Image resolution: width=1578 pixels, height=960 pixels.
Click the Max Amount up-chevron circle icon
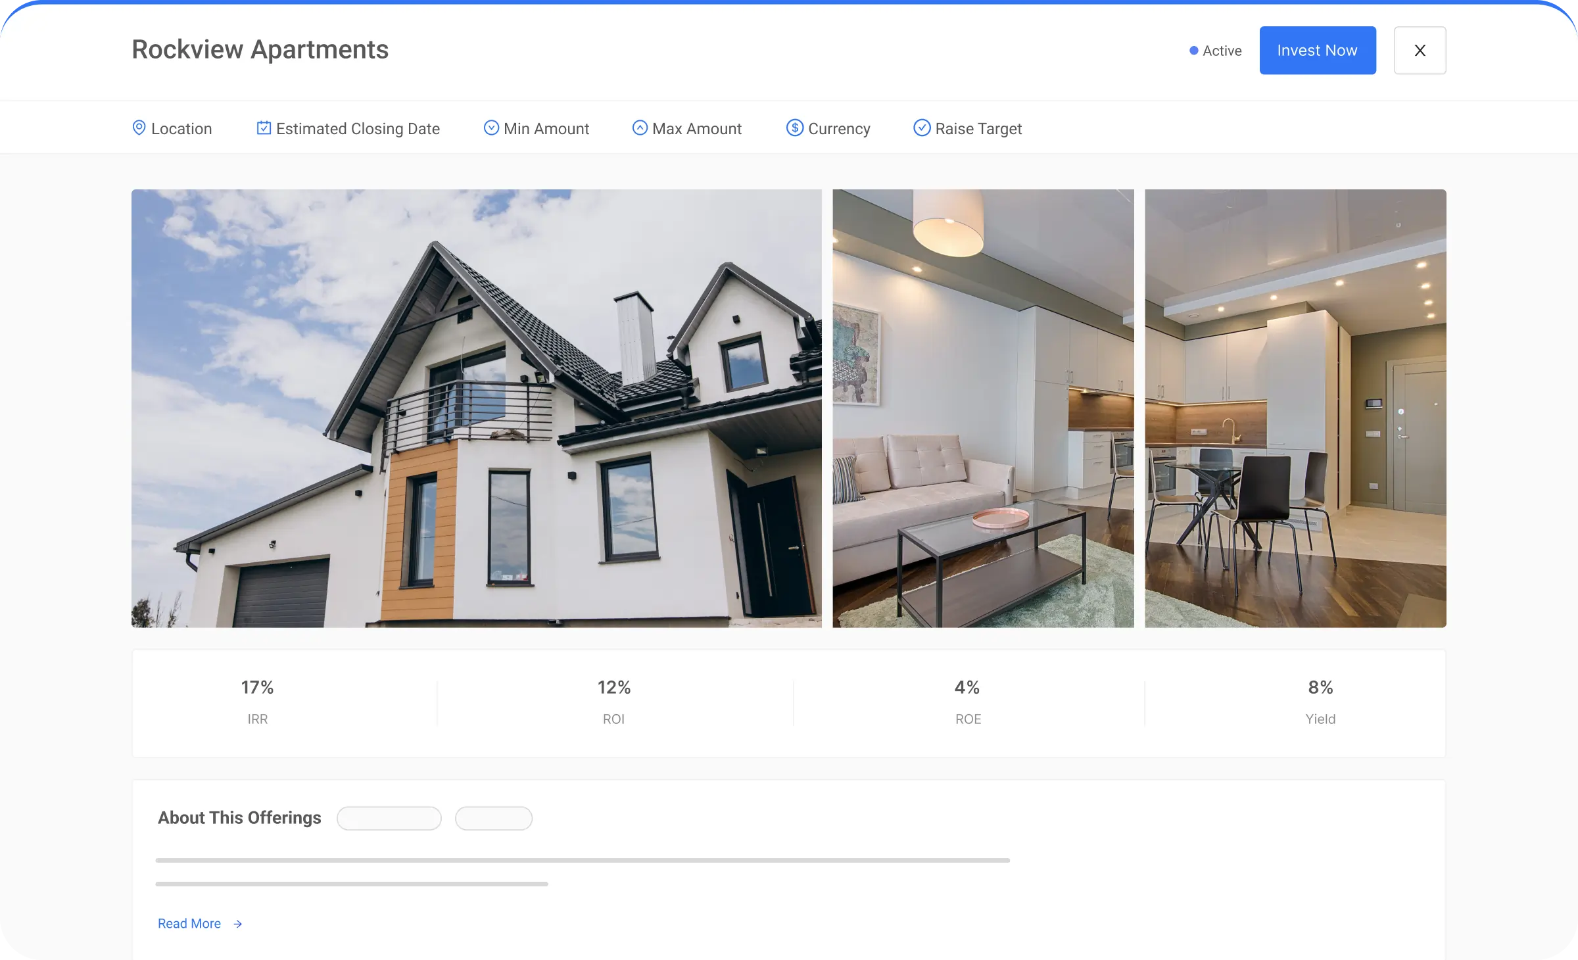[x=640, y=128]
